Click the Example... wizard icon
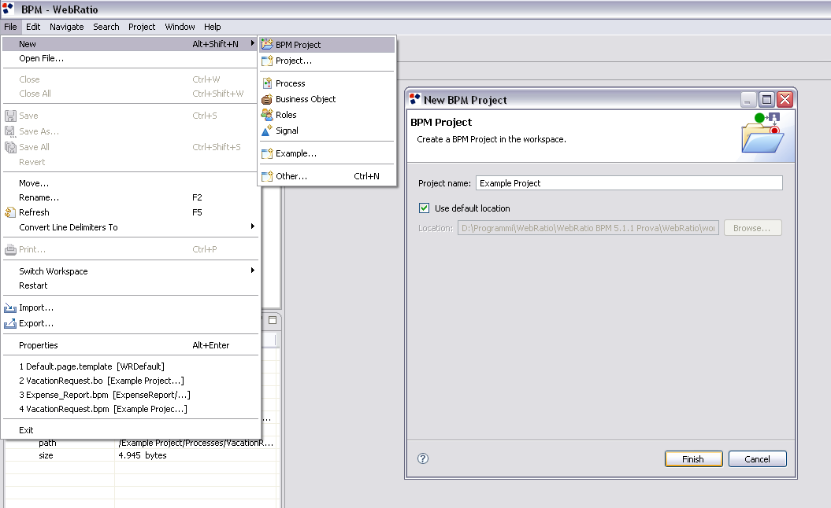831x508 pixels. click(267, 153)
